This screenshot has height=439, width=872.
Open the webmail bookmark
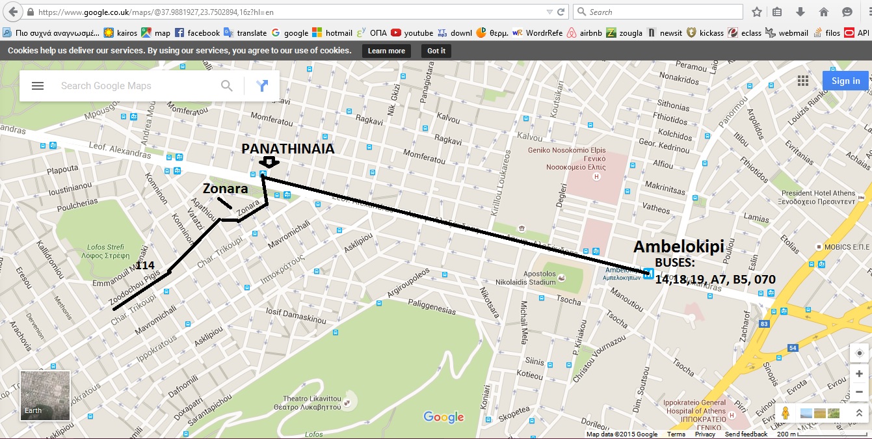787,33
